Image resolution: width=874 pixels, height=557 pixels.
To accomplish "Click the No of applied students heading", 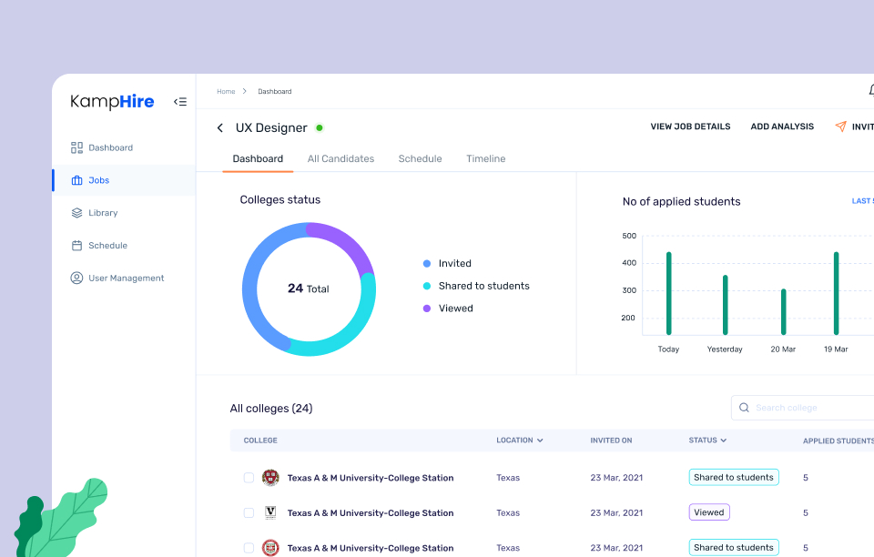I will (681, 201).
